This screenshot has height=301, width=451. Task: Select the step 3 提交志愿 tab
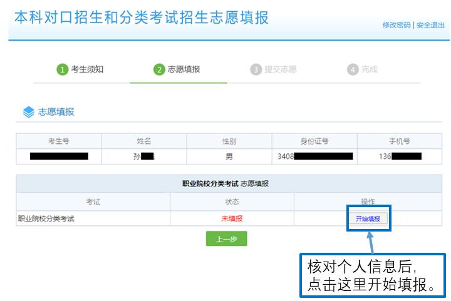click(x=273, y=69)
